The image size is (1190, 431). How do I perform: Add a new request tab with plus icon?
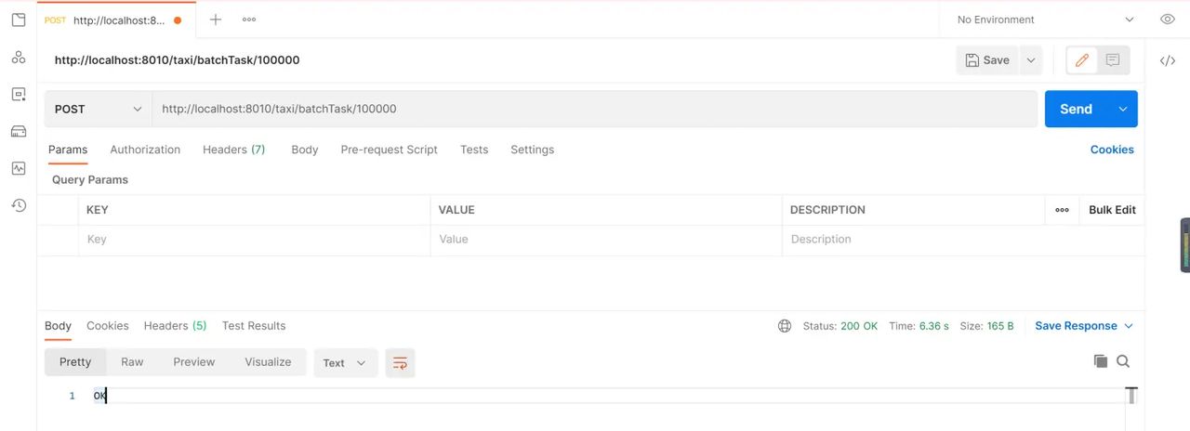(216, 20)
